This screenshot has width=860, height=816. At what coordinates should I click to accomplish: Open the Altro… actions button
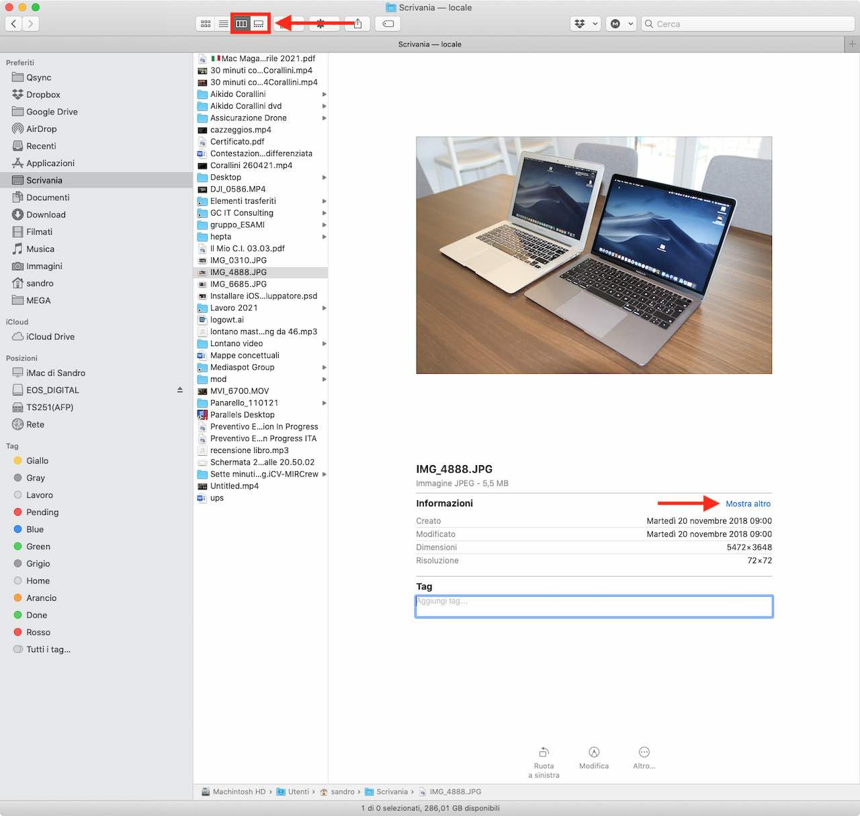point(644,758)
